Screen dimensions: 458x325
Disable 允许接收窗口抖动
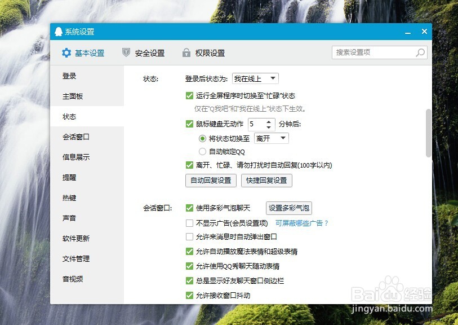190,295
